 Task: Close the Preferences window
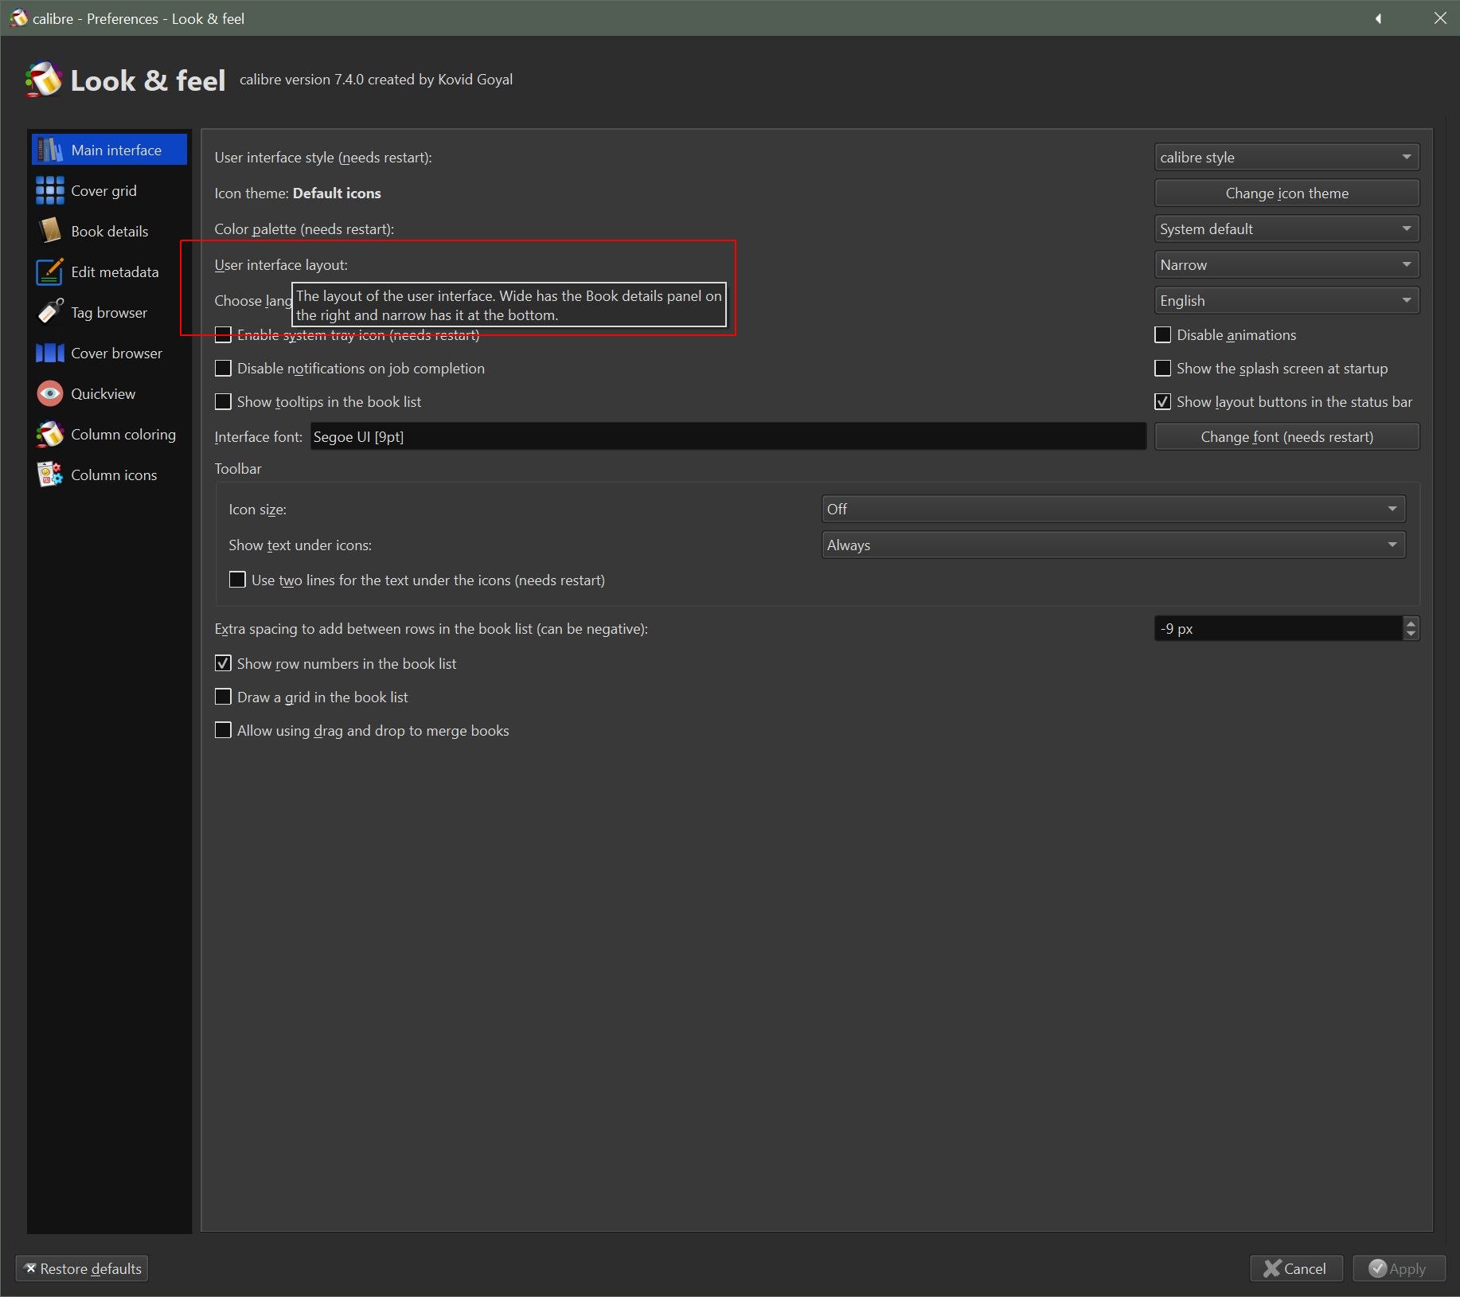(x=1440, y=18)
